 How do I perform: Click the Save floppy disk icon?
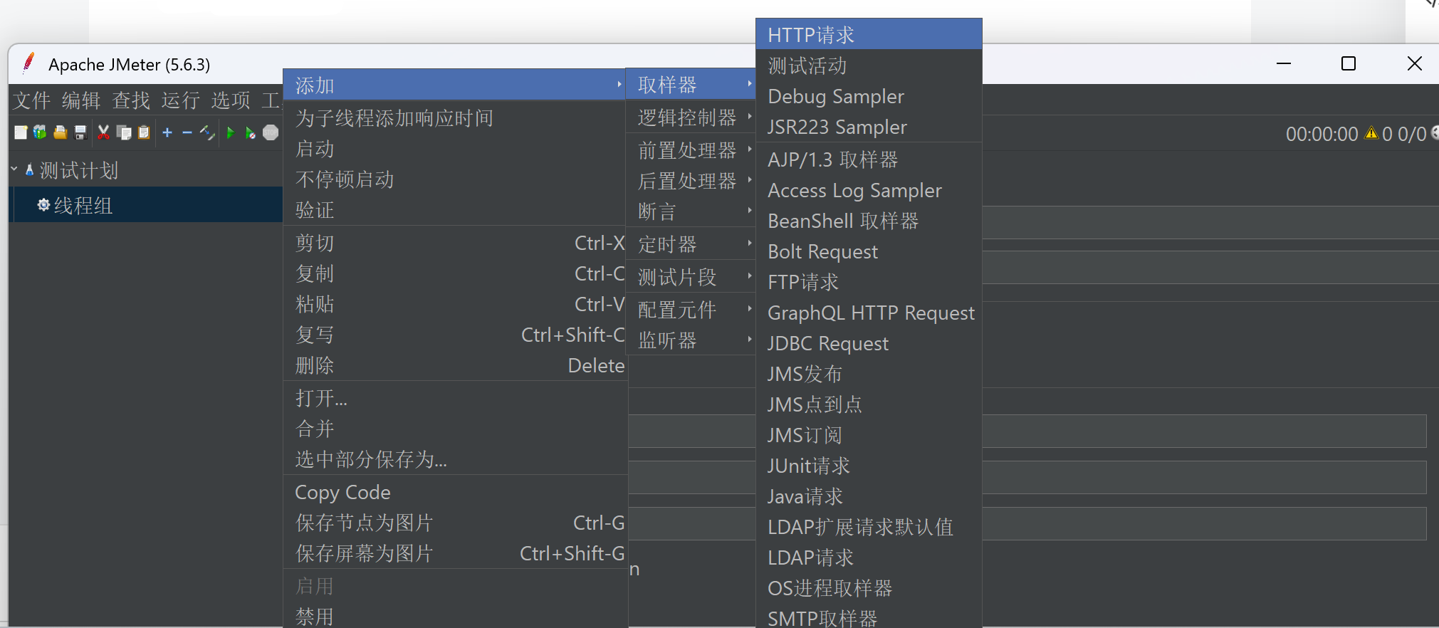[80, 132]
